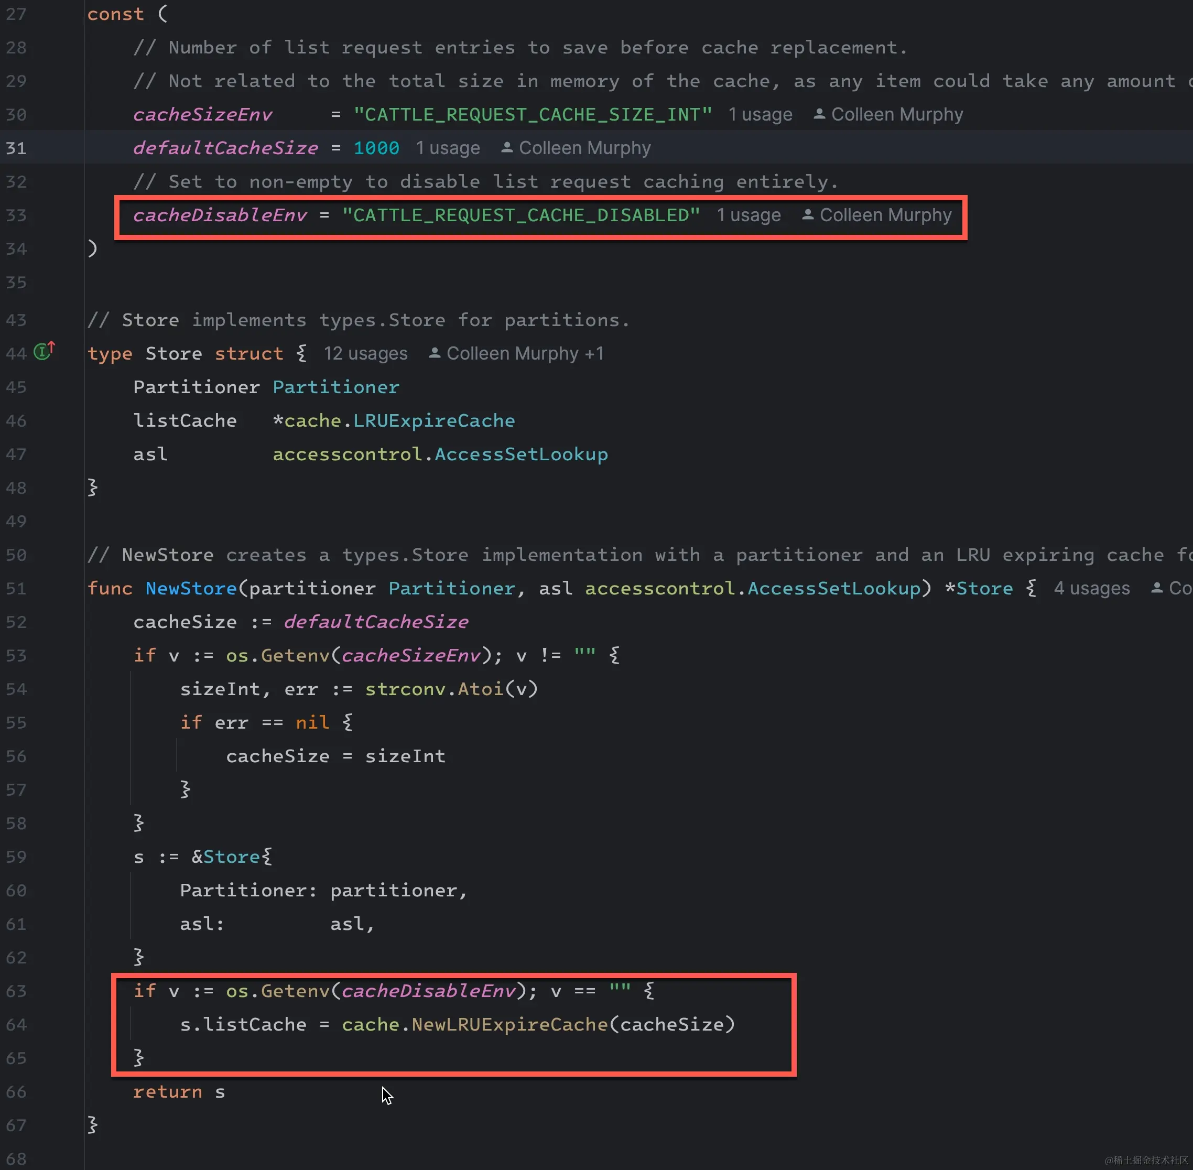
Task: Click the author person icon beside cacheSizeEnv
Action: (x=819, y=114)
